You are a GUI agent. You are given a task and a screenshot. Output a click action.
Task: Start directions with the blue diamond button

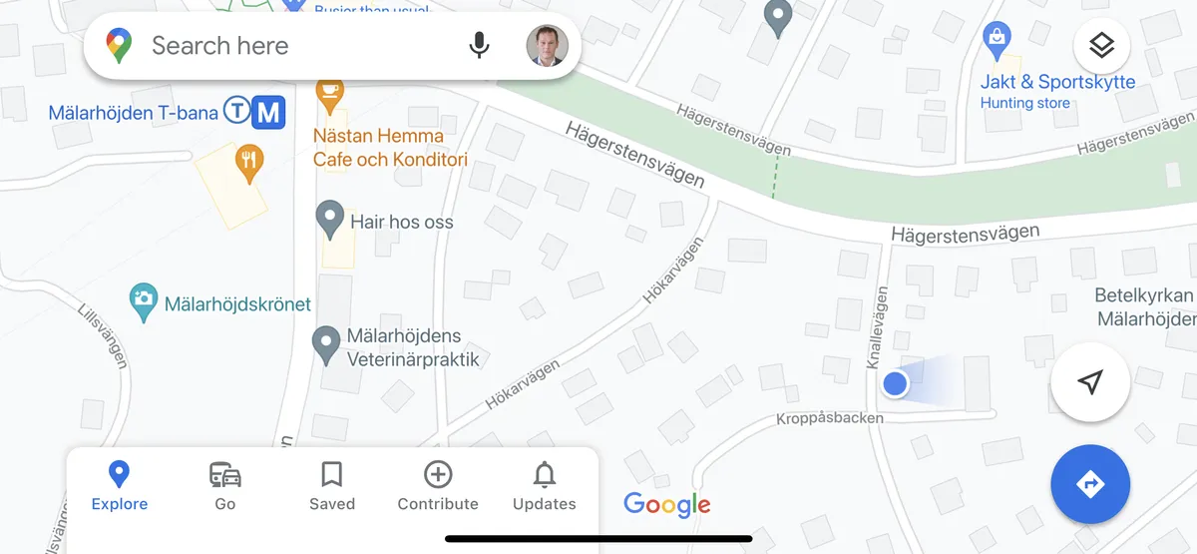1090,484
